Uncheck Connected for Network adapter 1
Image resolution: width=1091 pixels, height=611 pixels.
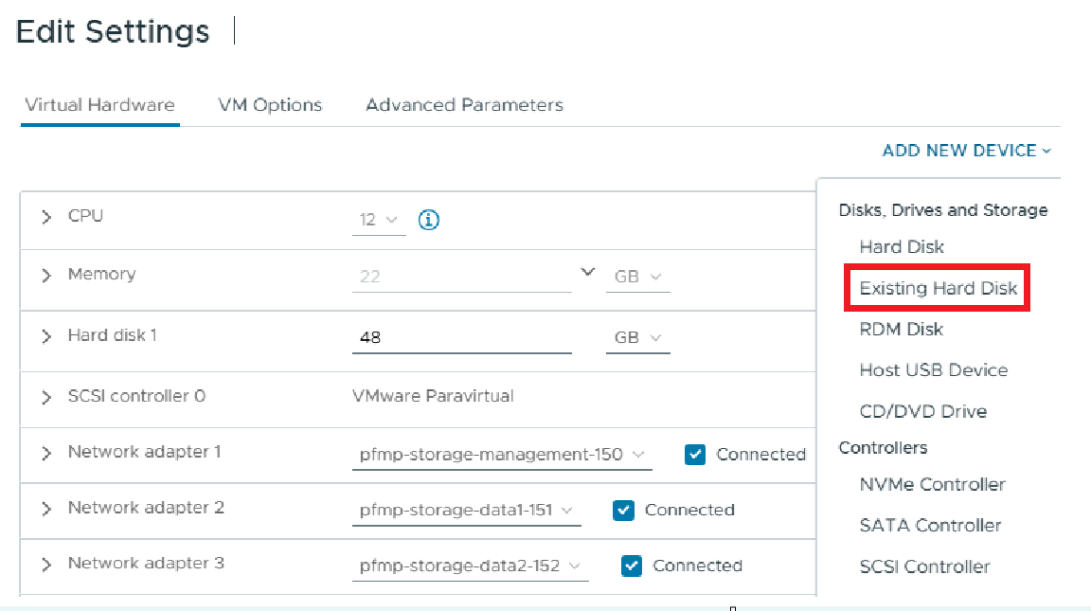(x=695, y=454)
